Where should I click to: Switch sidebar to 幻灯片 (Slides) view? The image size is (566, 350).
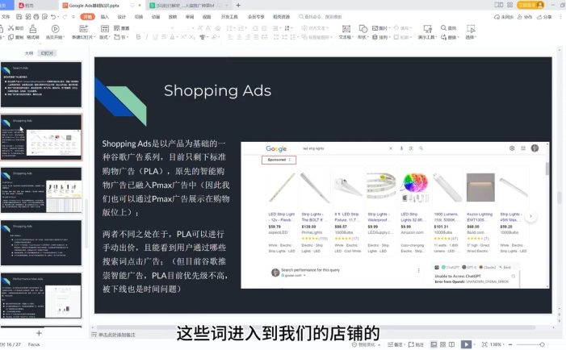coord(47,53)
